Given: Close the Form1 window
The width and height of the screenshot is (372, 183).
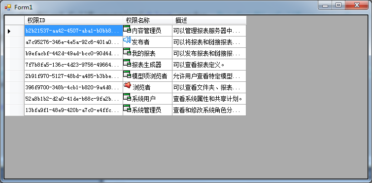Looking at the screenshot, I should [357, 5].
